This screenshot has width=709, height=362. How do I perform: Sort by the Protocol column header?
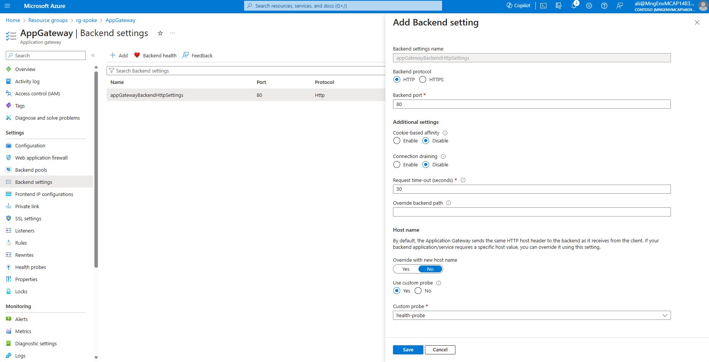point(324,82)
